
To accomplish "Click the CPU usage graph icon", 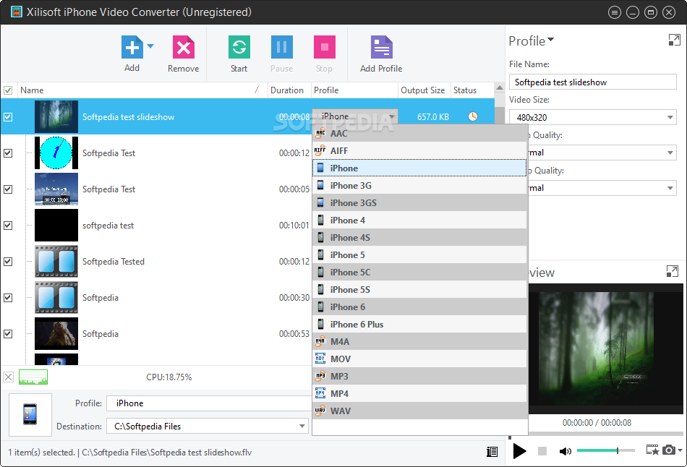I will click(x=33, y=377).
